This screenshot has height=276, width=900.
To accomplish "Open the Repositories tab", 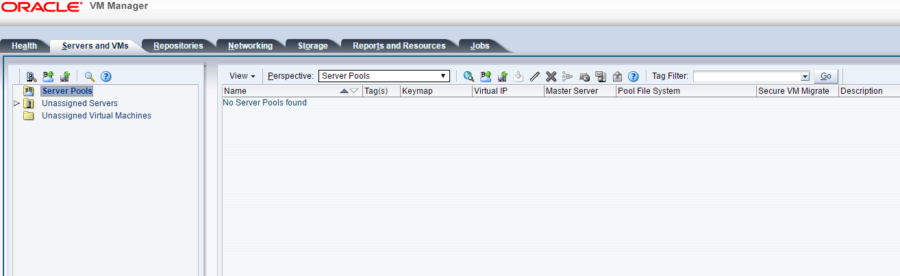I will click(x=178, y=46).
